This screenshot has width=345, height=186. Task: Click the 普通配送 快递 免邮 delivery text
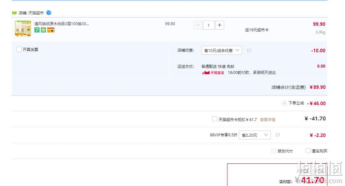point(218,66)
